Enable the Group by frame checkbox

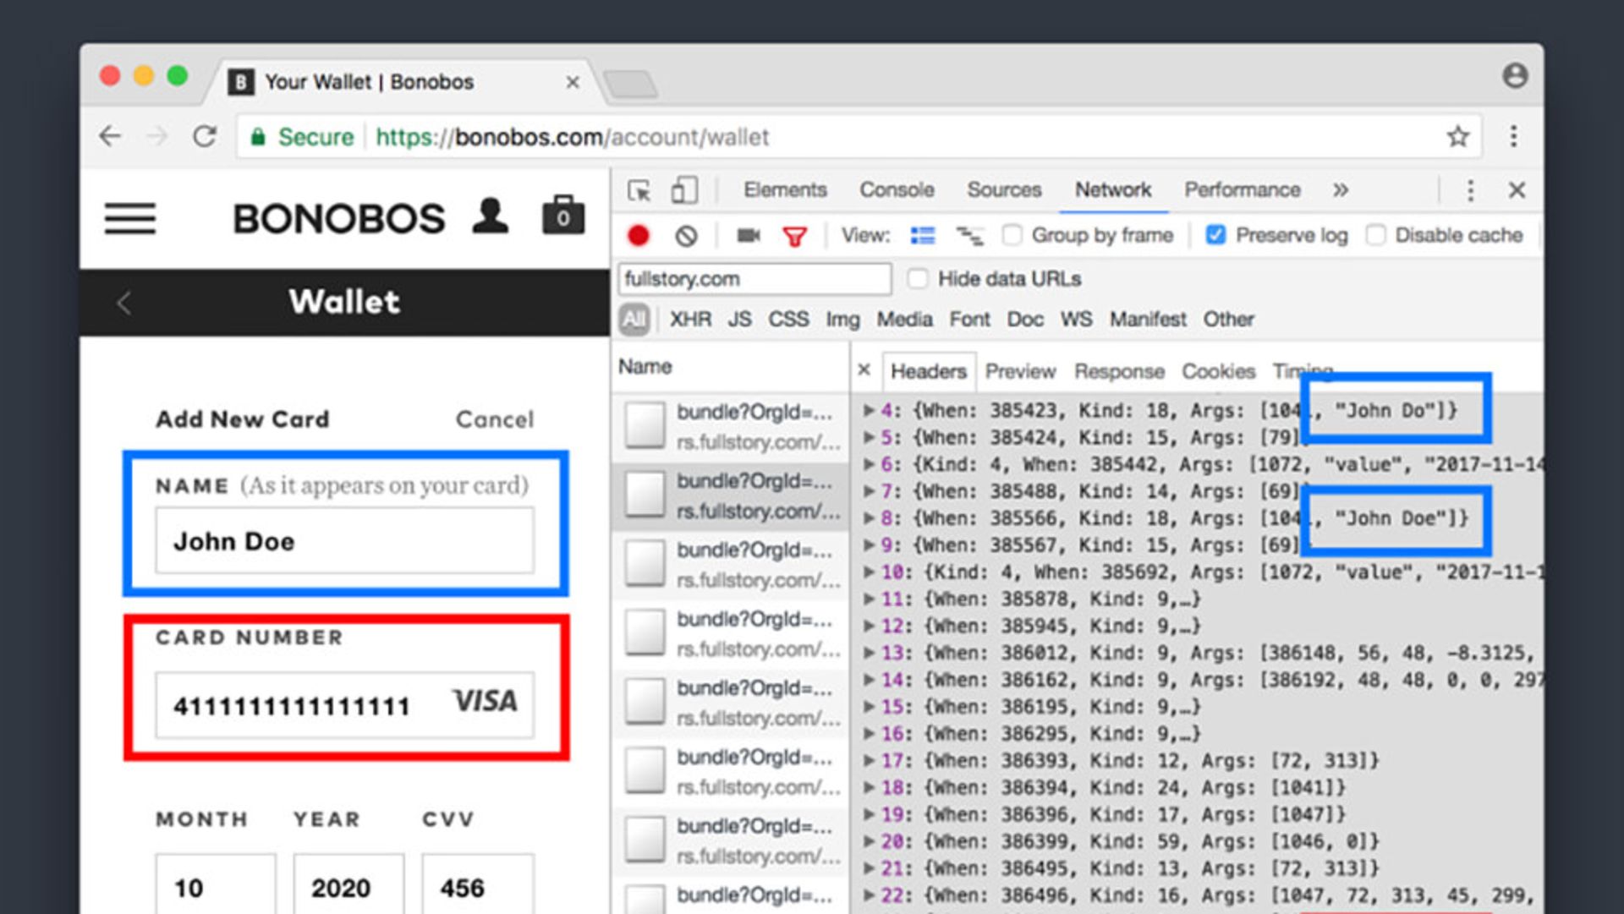pyautogui.click(x=1012, y=235)
